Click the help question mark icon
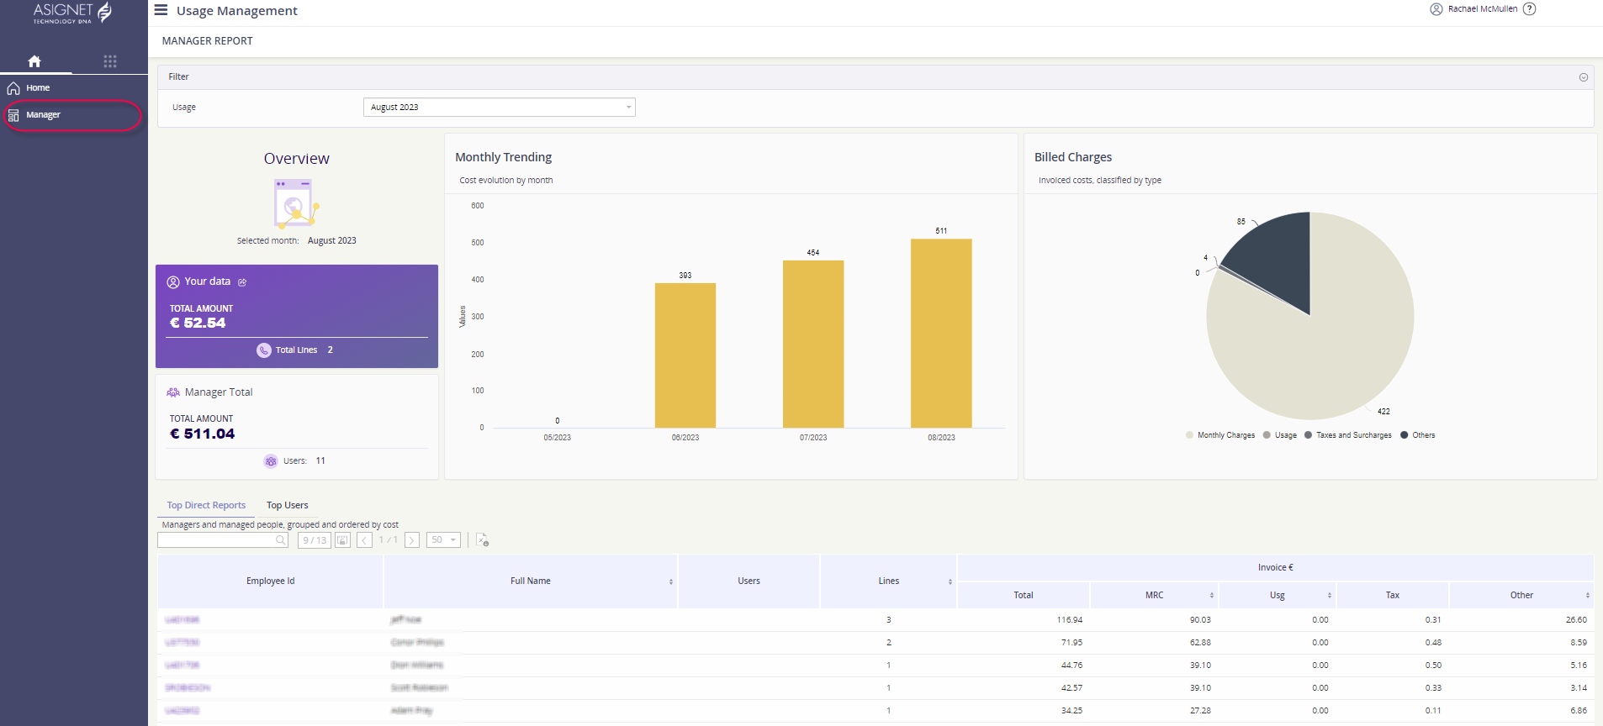Image resolution: width=1603 pixels, height=726 pixels. click(1530, 9)
